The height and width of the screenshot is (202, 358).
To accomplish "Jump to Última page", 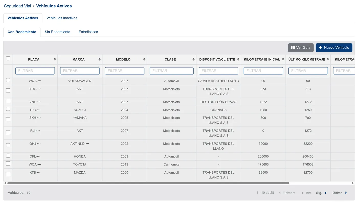I will tap(340, 193).
